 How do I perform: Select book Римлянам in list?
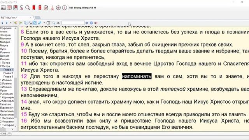[x=6, y=94]
